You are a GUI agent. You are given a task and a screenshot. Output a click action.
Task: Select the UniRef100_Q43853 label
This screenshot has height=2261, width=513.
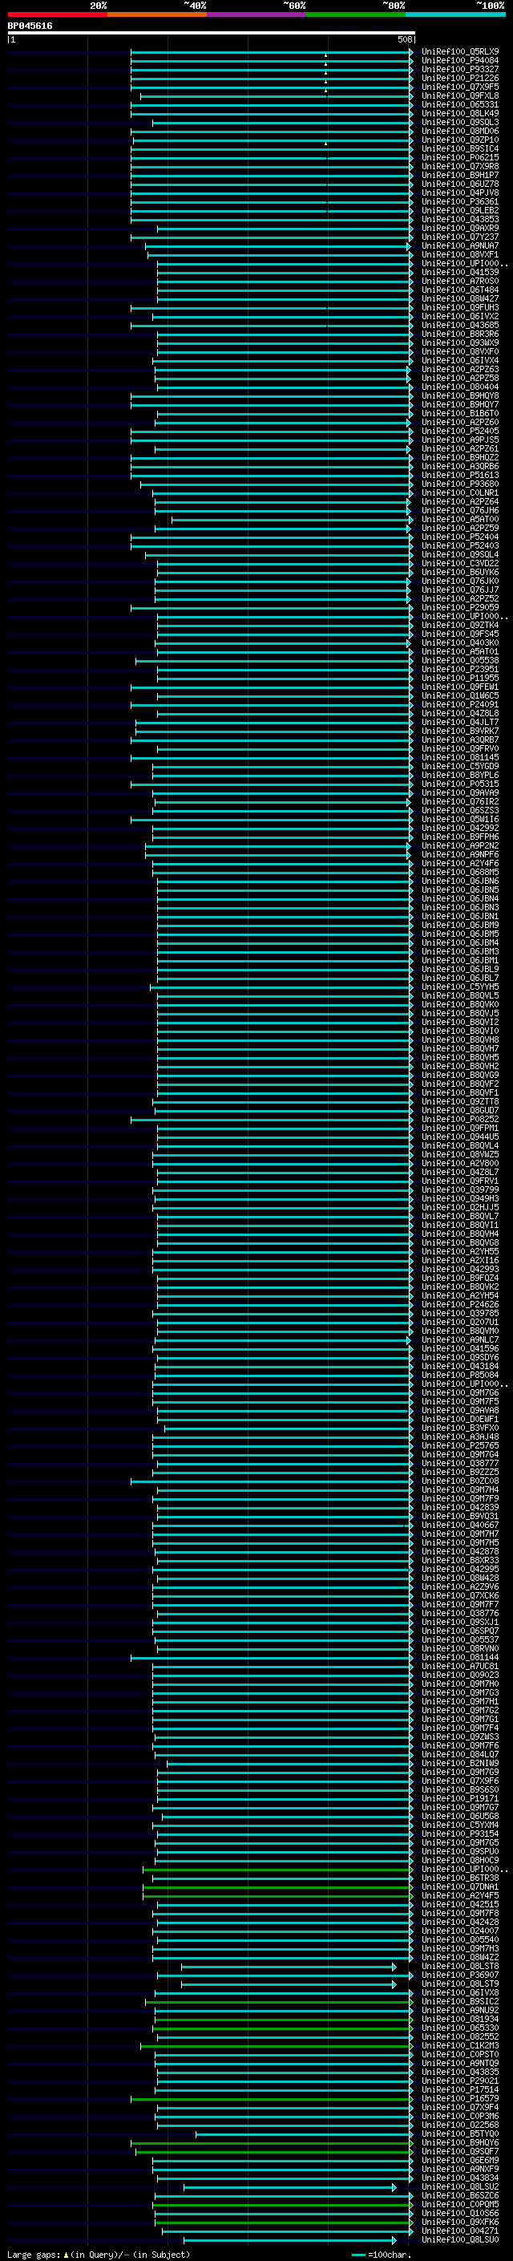[460, 220]
